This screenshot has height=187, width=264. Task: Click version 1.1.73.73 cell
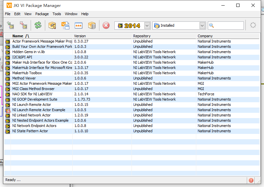click(x=82, y=99)
